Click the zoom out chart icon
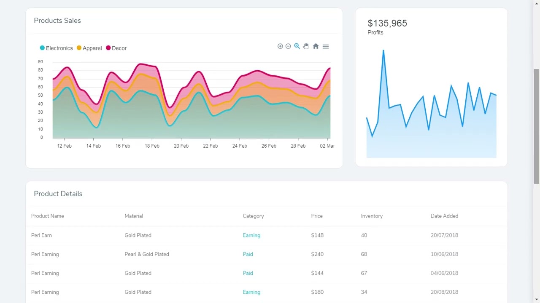 288,46
